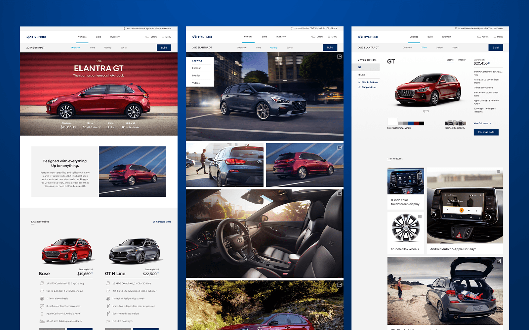
Task: Open photo of man walking behind car
Action: 224,165
